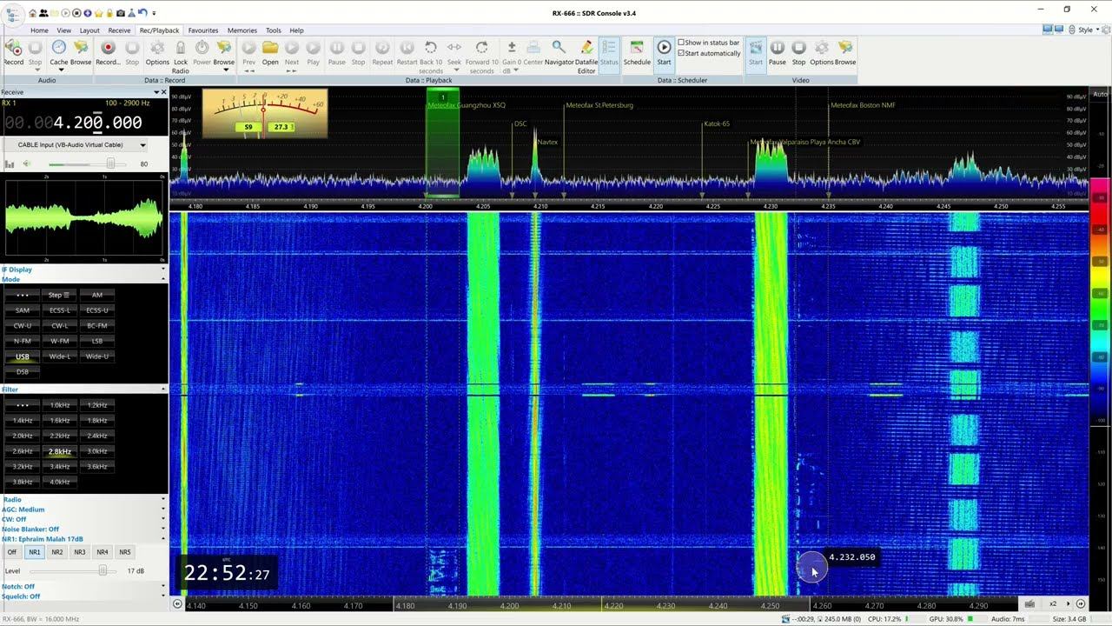
Task: Turn noise reduction Off
Action: [11, 552]
